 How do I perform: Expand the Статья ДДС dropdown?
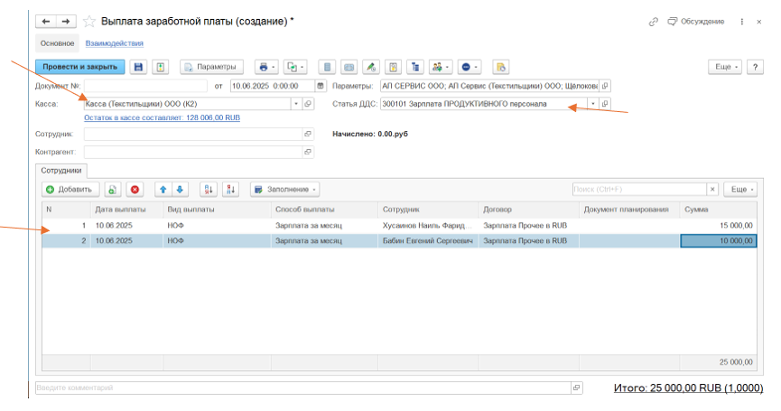592,104
